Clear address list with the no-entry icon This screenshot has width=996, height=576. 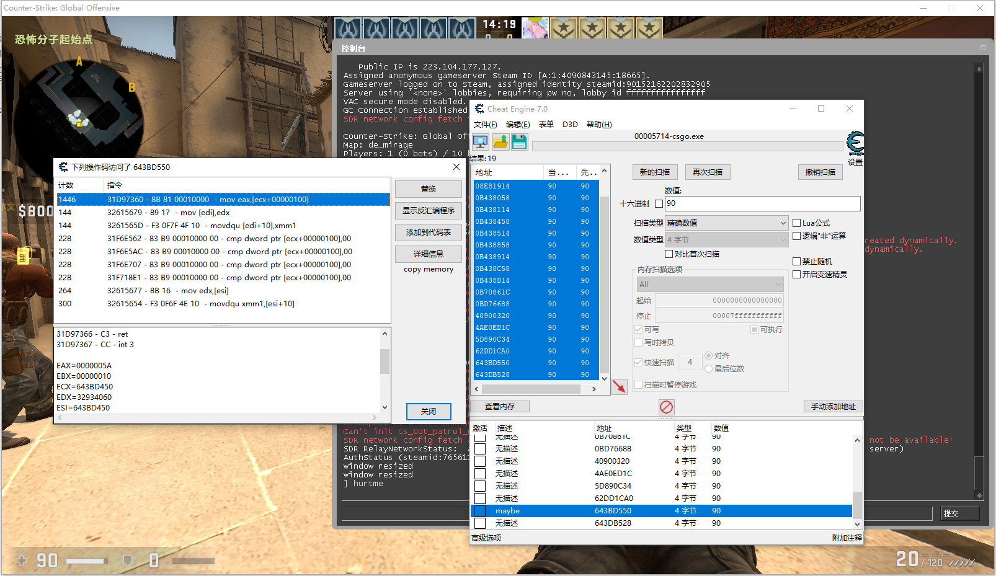(666, 407)
